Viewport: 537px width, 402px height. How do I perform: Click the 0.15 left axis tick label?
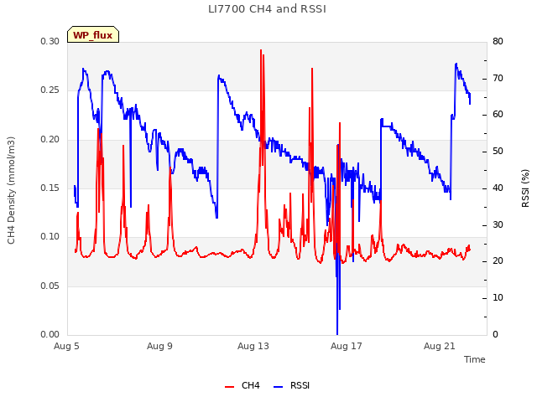[x=50, y=188]
